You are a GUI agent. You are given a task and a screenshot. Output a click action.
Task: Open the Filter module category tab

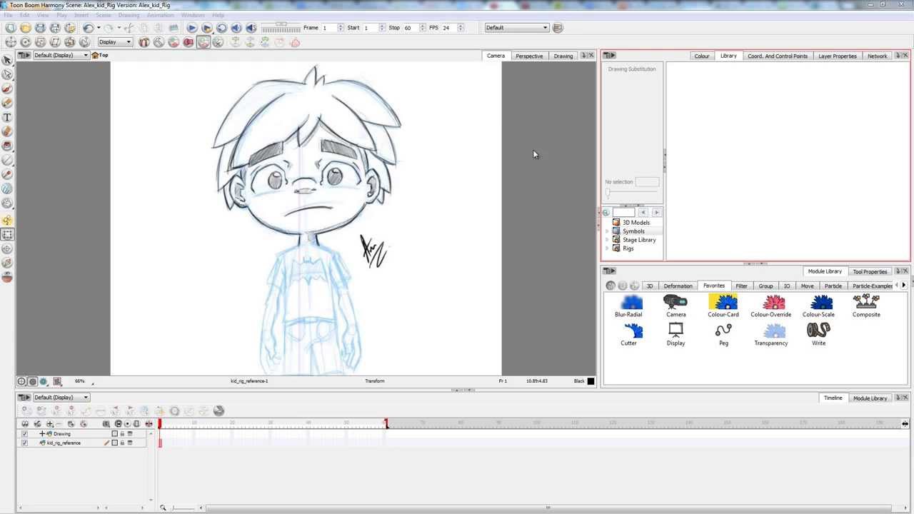click(x=741, y=286)
